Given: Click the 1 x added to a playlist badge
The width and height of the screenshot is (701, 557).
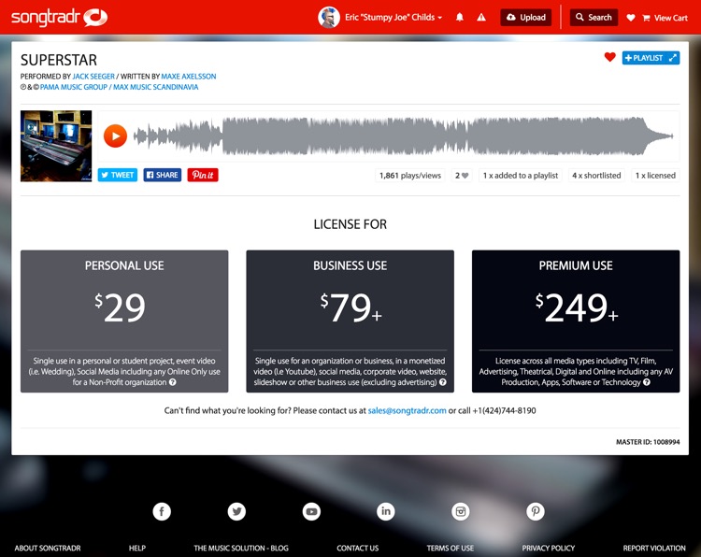Looking at the screenshot, I should tap(521, 176).
